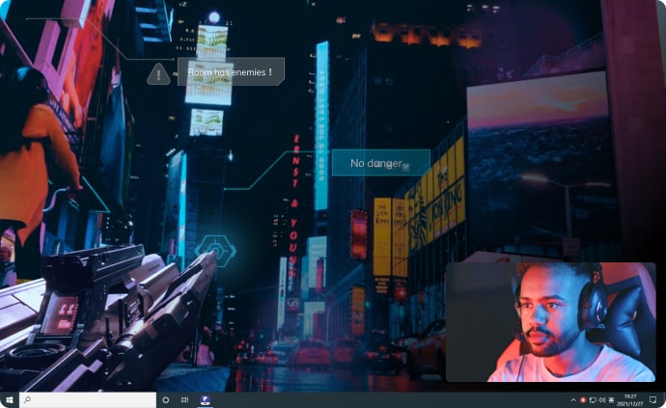Open Cortana circle icon on taskbar
This screenshot has height=408, width=666.
[x=166, y=400]
